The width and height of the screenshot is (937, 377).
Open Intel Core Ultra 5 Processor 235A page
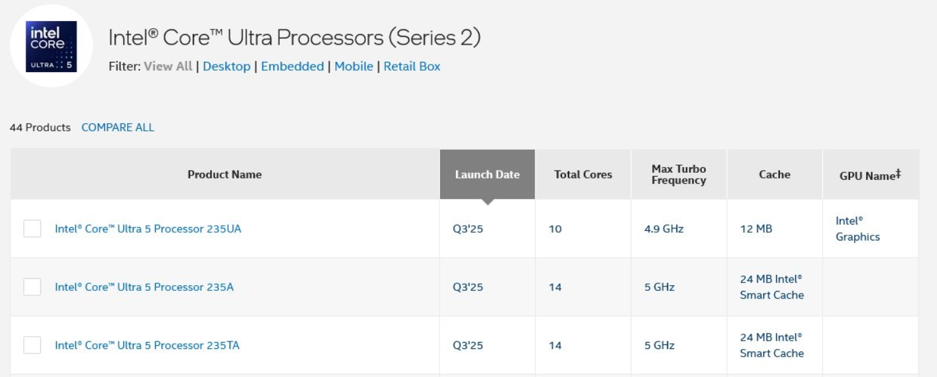(144, 287)
